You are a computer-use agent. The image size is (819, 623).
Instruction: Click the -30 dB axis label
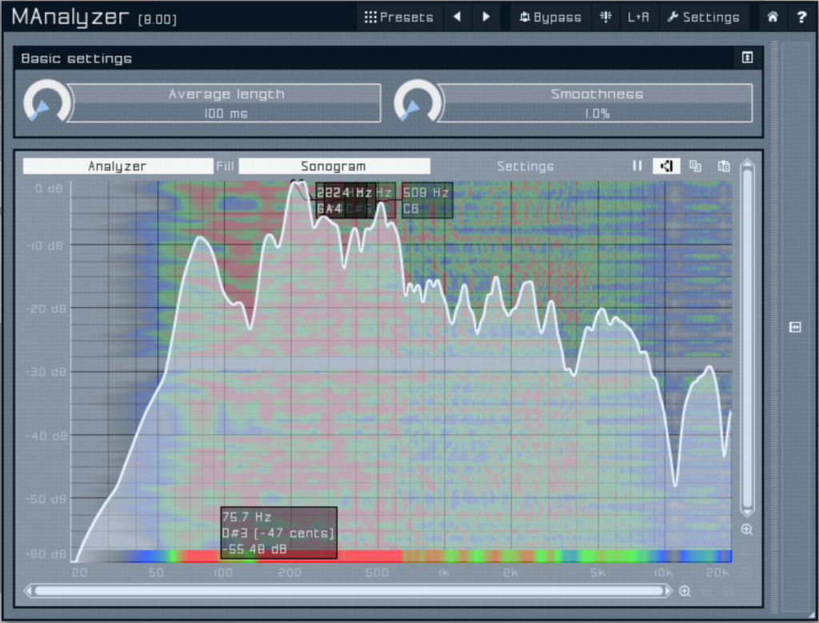pyautogui.click(x=46, y=372)
